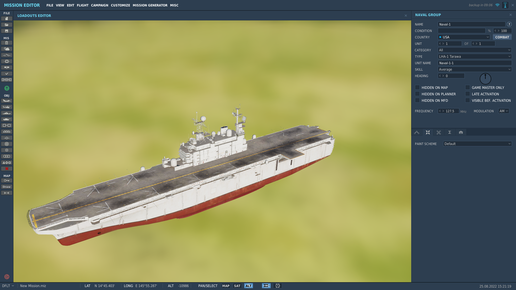The height and width of the screenshot is (290, 516).
Task: Open the hangar tab icon in Naval Group
Action: coord(461,132)
